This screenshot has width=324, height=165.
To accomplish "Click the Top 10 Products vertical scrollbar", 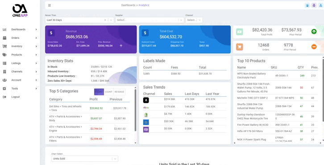I will (x=323, y=90).
